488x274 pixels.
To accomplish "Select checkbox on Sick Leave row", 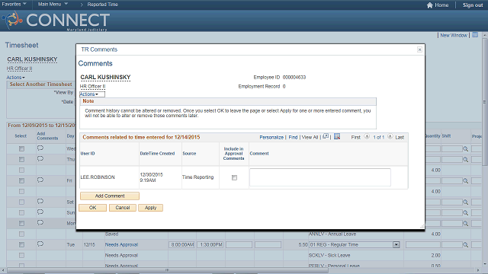I will point(21,256).
